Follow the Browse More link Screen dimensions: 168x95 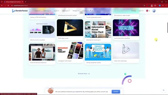tap(84, 74)
